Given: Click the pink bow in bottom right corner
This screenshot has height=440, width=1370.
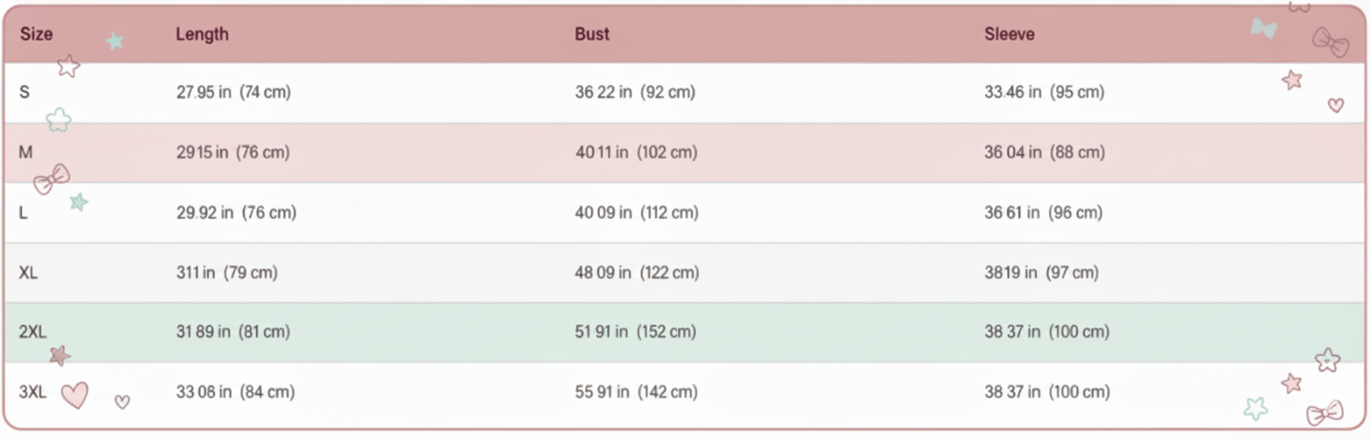Looking at the screenshot, I should [x=1325, y=413].
